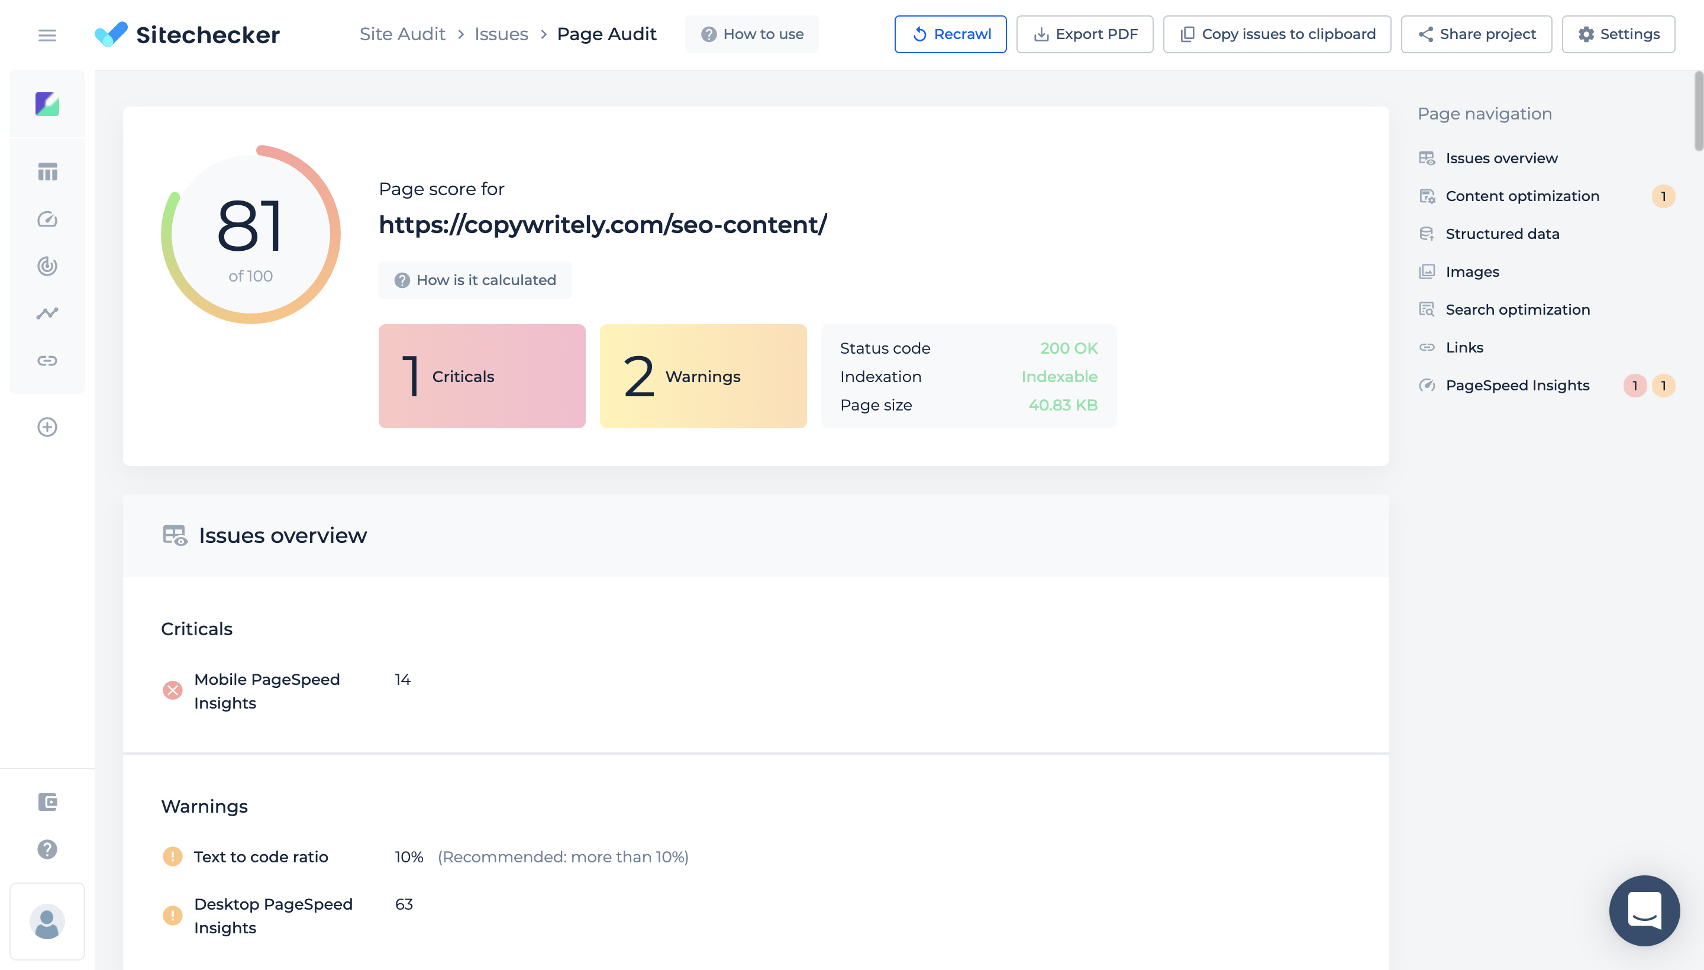Screen dimensions: 1704x970
Task: Click the 2 Warnings card
Action: click(x=703, y=376)
